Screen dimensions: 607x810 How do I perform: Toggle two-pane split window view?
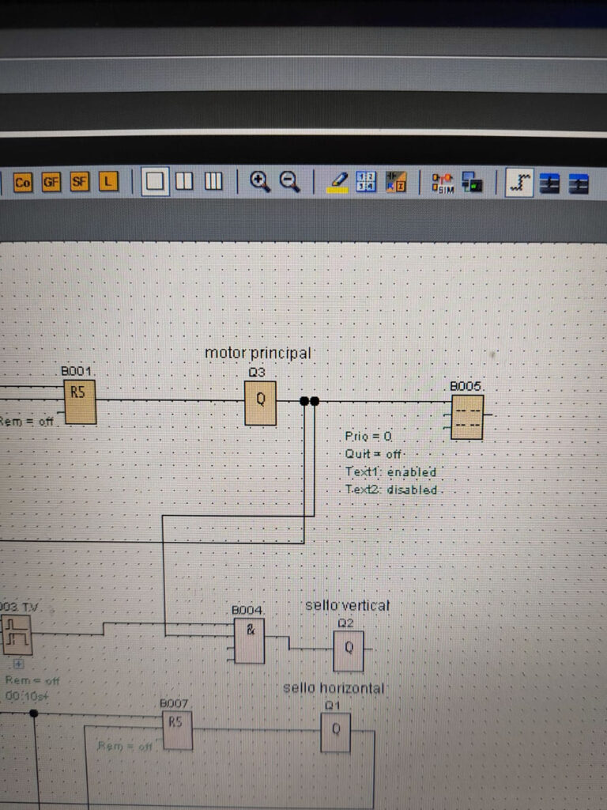(184, 182)
